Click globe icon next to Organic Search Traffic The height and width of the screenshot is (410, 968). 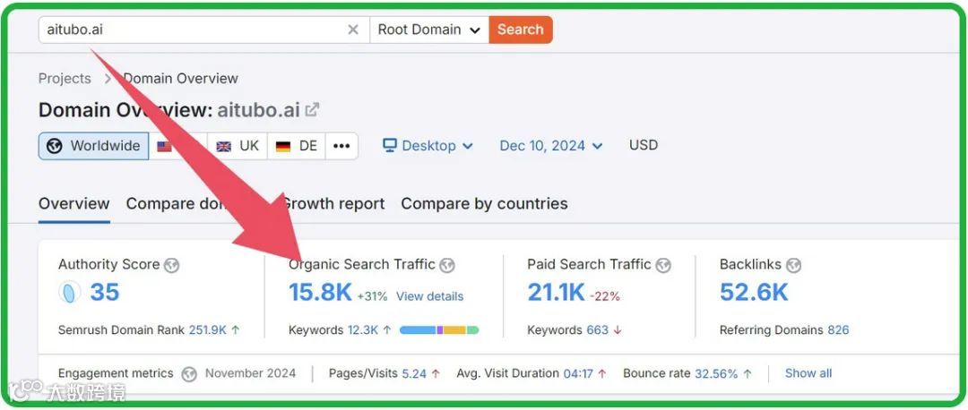pyautogui.click(x=447, y=265)
